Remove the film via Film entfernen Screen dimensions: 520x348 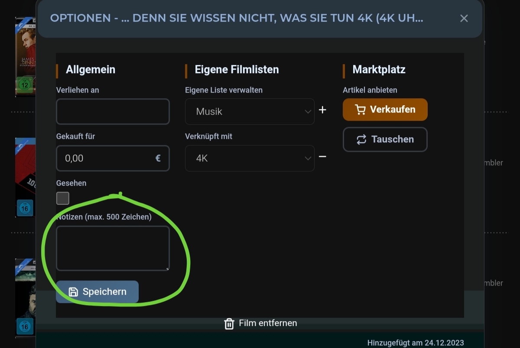pyautogui.click(x=260, y=323)
